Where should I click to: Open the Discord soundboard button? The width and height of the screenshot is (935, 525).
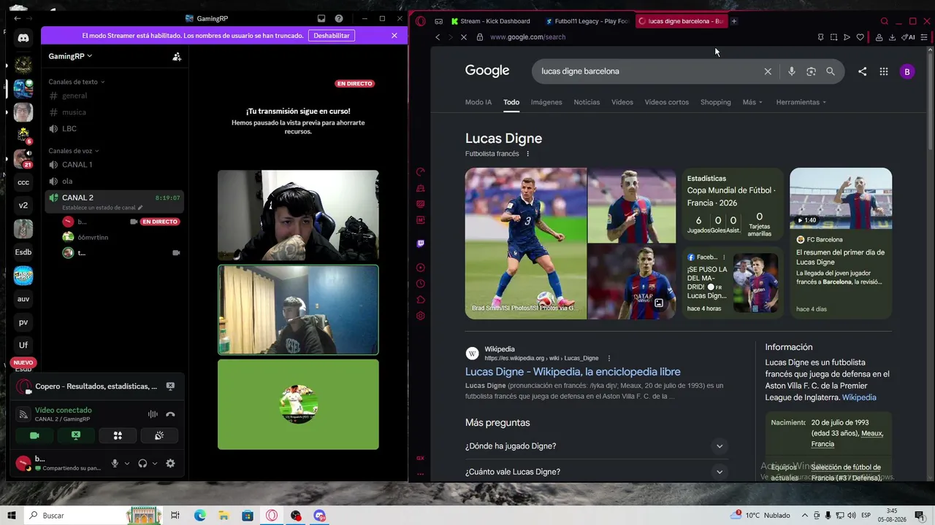(159, 435)
